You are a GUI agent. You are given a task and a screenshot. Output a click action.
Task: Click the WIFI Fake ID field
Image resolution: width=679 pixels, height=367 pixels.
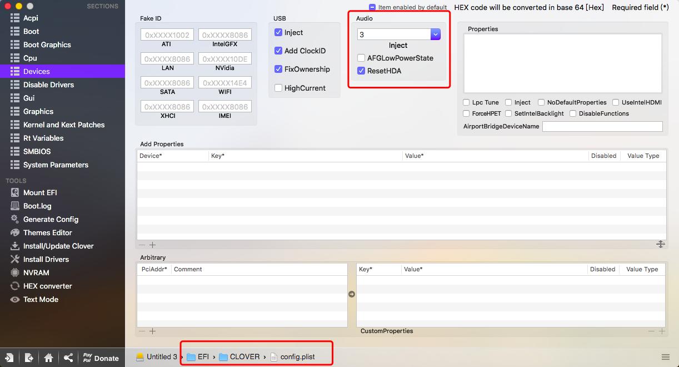pos(225,83)
